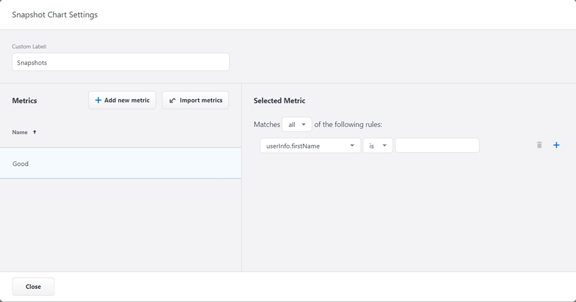Add another rule with the blue plus icon
Image resolution: width=576 pixels, height=302 pixels.
tap(556, 145)
